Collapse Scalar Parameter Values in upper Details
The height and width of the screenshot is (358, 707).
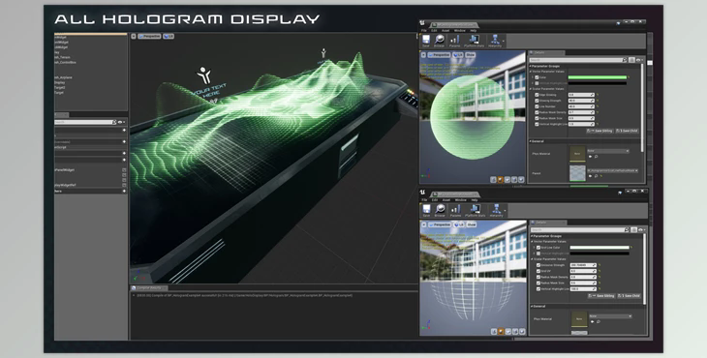(x=531, y=89)
